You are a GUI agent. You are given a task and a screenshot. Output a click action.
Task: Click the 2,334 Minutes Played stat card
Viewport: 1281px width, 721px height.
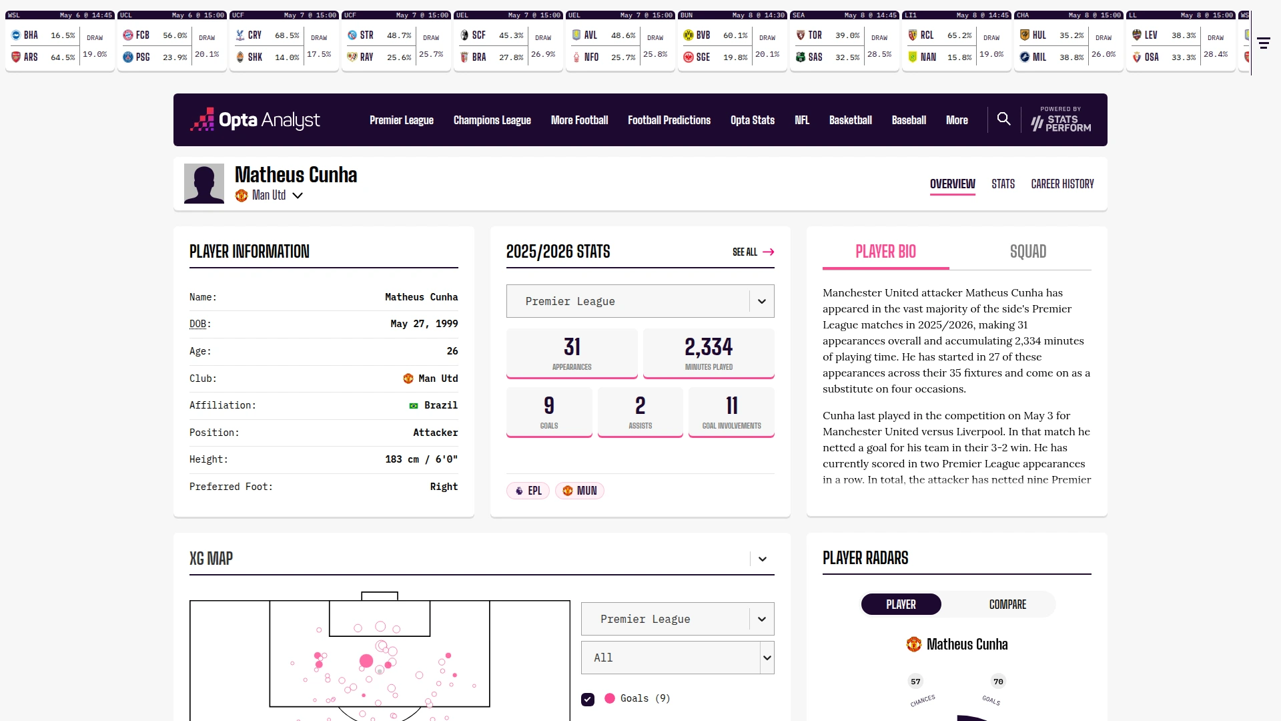pyautogui.click(x=709, y=353)
